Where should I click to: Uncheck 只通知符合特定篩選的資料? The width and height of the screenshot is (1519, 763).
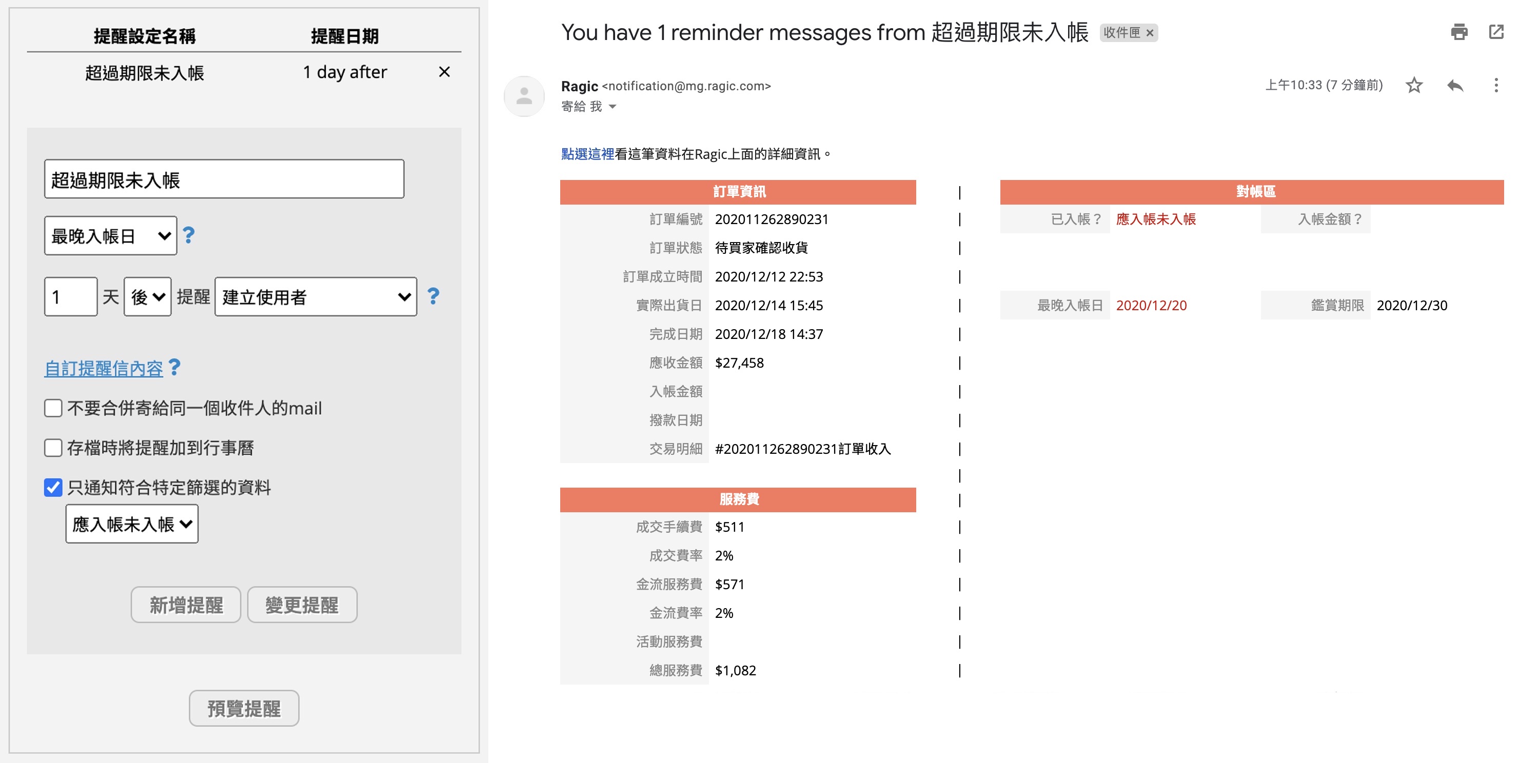(x=53, y=487)
